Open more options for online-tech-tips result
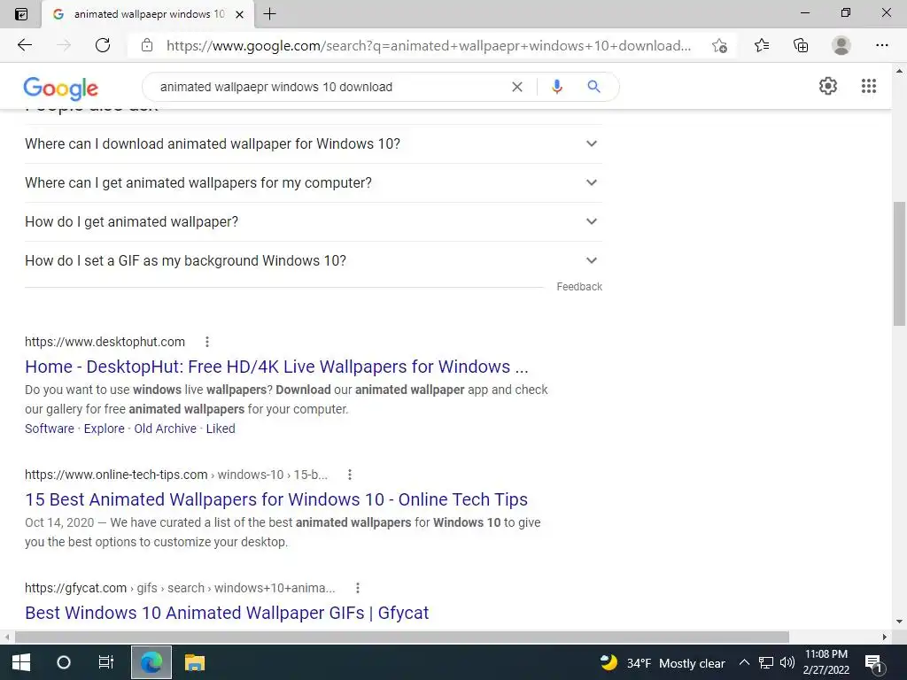Image resolution: width=907 pixels, height=680 pixels. coord(349,475)
